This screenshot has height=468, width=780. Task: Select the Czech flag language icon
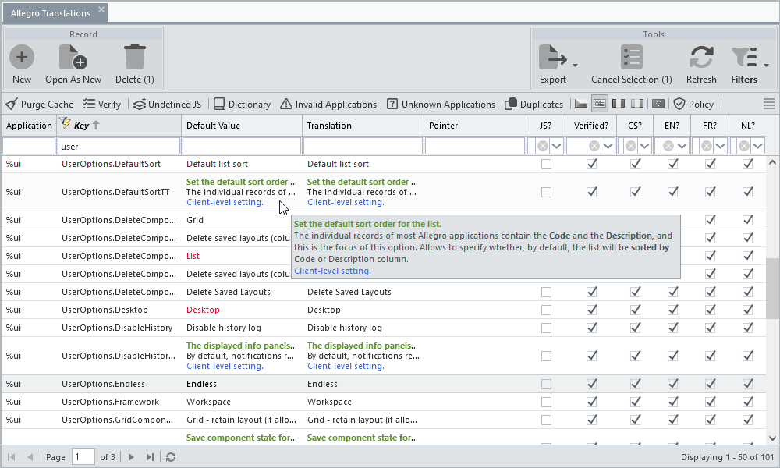[581, 104]
